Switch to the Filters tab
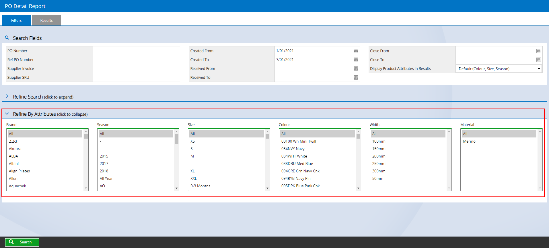Screen dimensions: 549x248 pos(16,20)
